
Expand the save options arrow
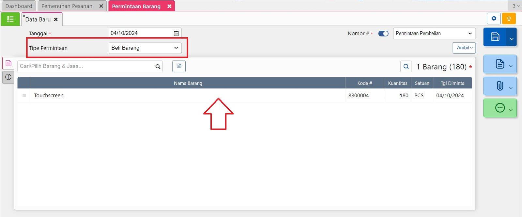tap(512, 39)
